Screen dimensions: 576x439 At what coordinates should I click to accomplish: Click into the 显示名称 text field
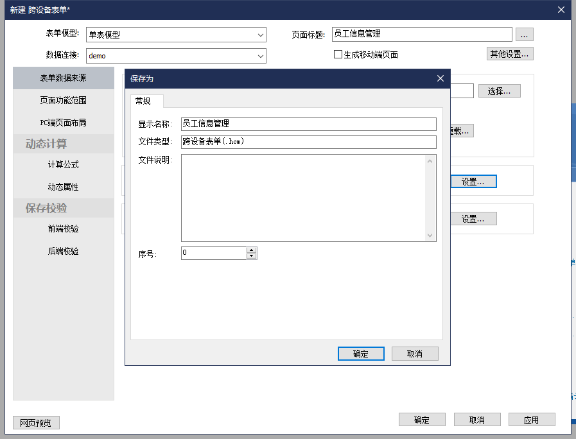[308, 124]
